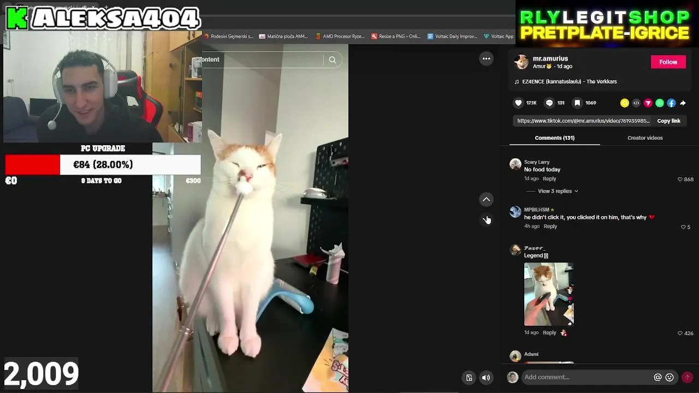Click the cat video player

pos(250,218)
